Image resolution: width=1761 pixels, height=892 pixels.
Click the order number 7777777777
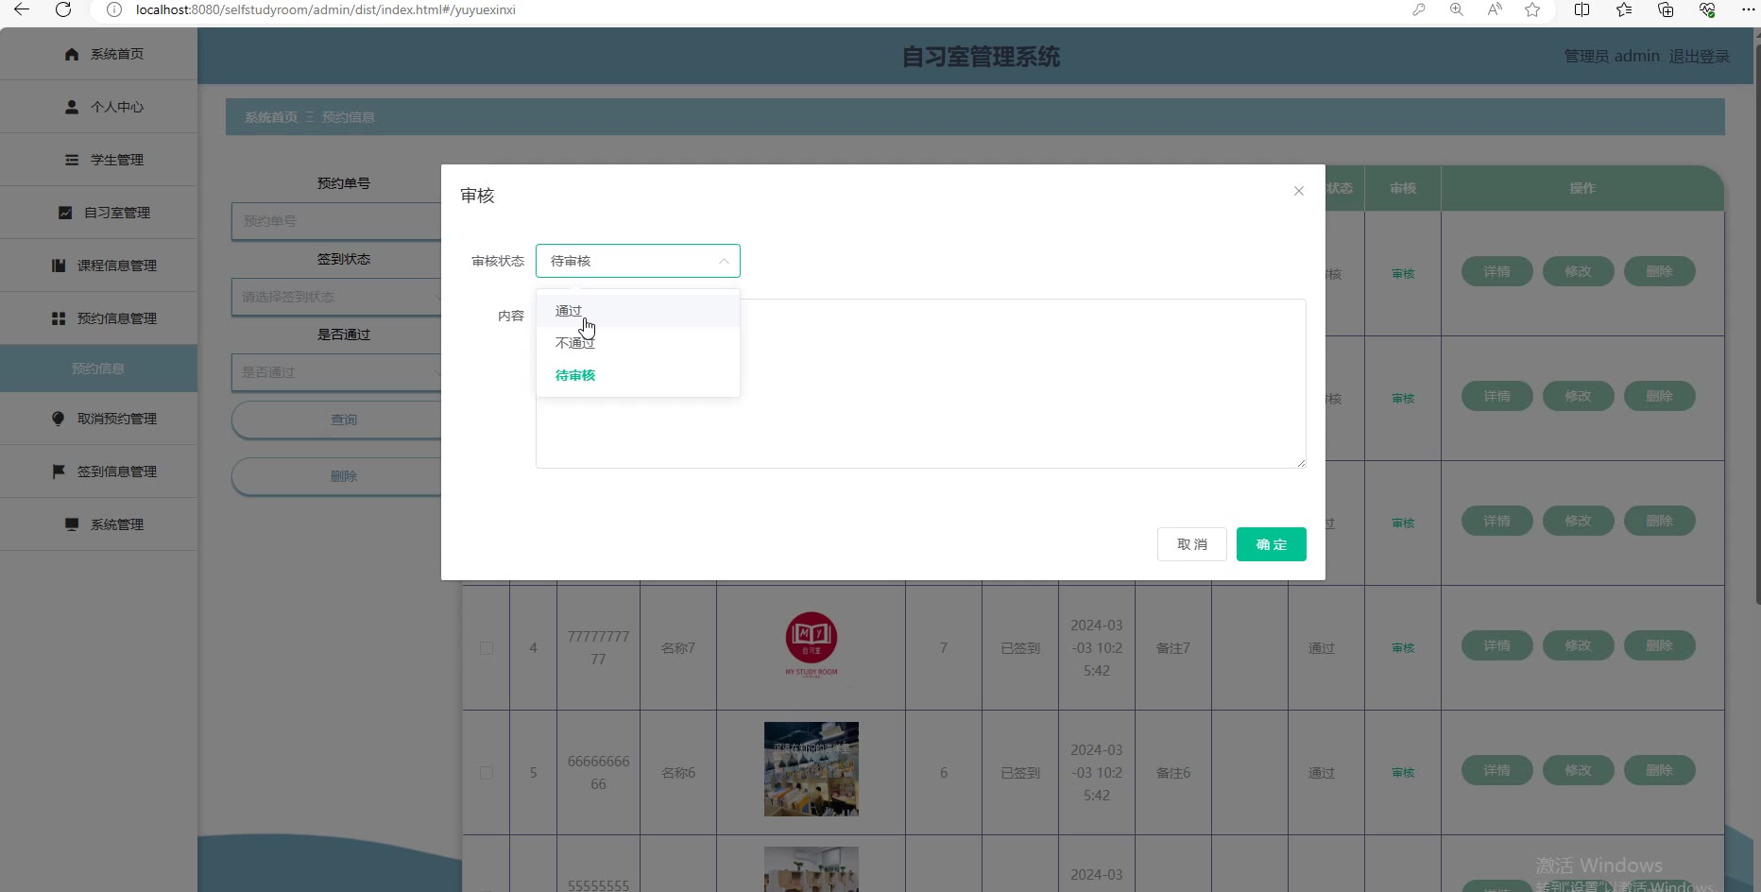pyautogui.click(x=598, y=648)
